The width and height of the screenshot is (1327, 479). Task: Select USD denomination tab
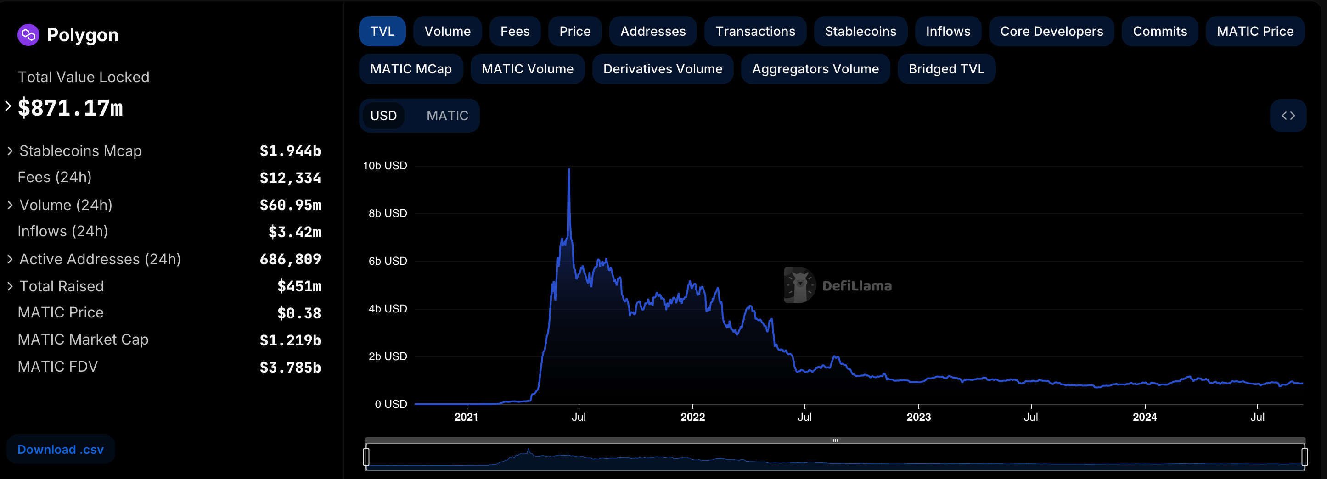click(x=383, y=116)
